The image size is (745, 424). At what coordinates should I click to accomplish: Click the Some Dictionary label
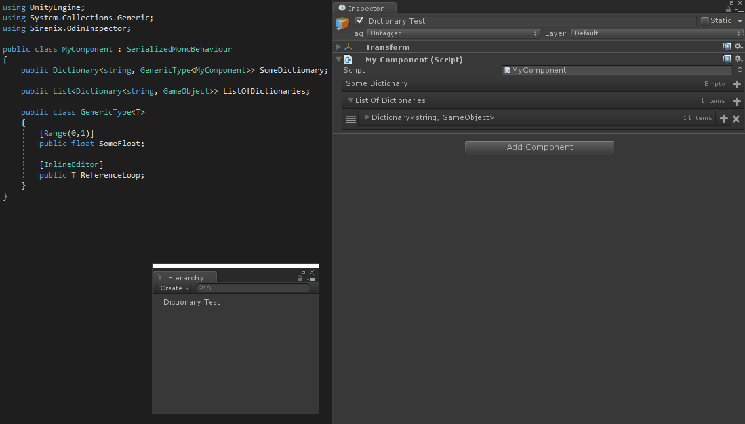pyautogui.click(x=376, y=83)
